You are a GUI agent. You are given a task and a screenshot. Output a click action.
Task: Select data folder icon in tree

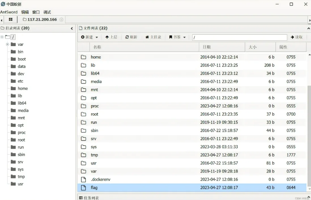[x=13, y=66]
